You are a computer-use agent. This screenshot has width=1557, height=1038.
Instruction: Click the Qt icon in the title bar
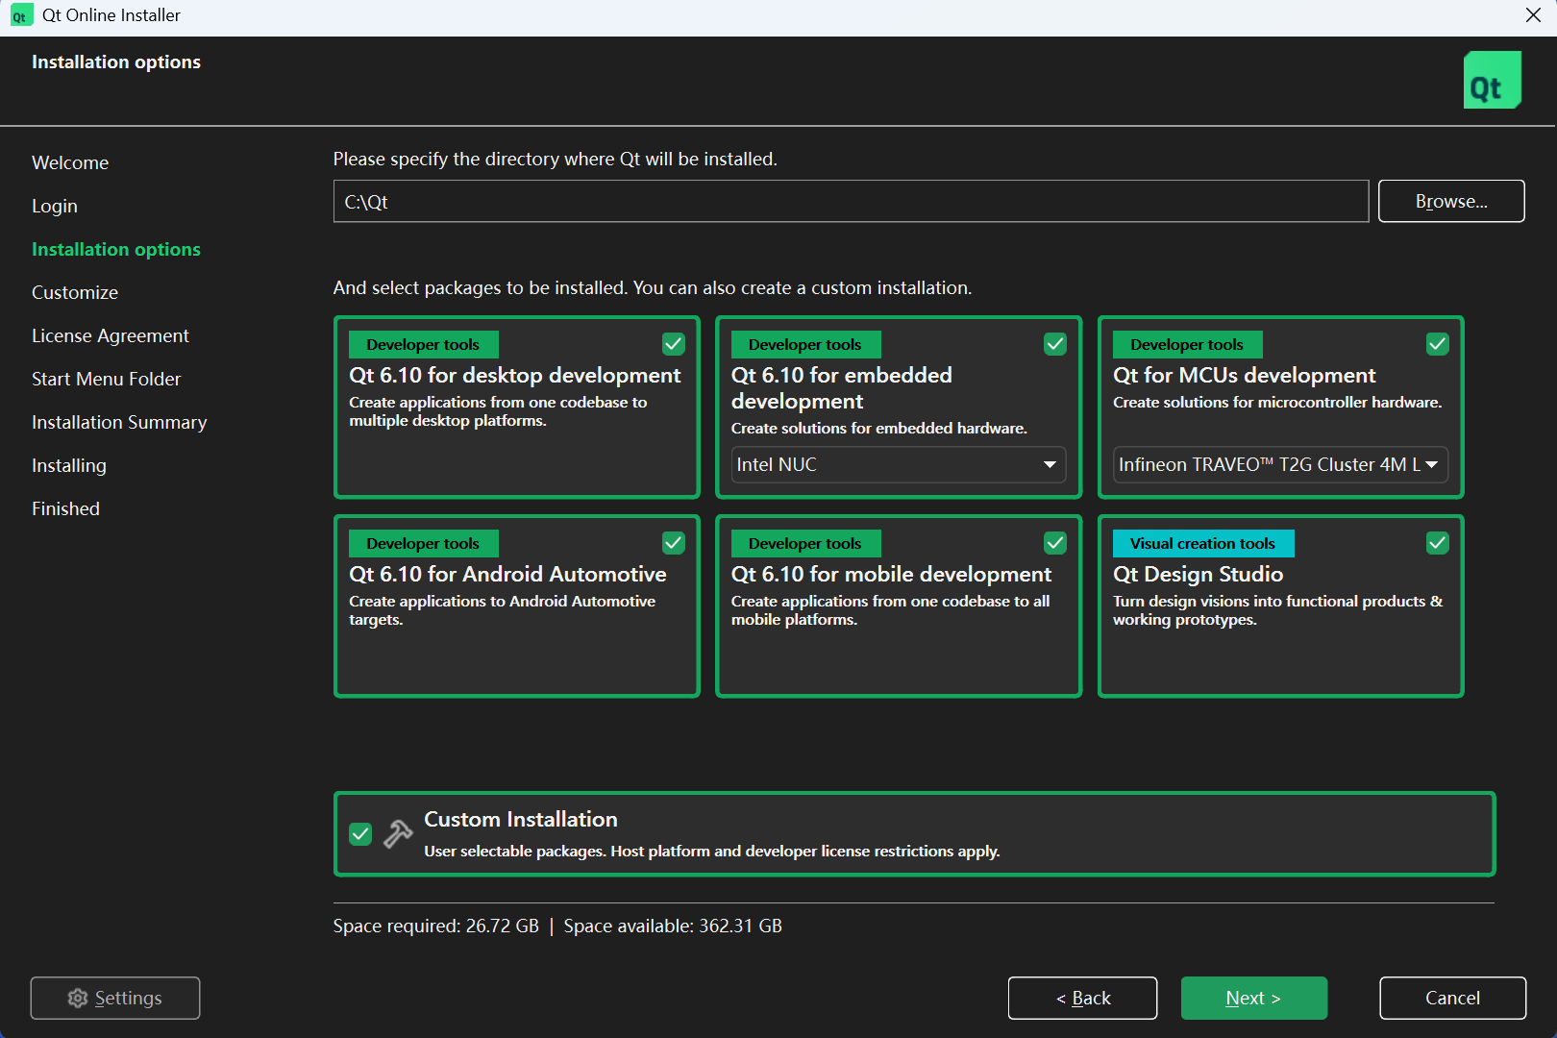point(20,15)
